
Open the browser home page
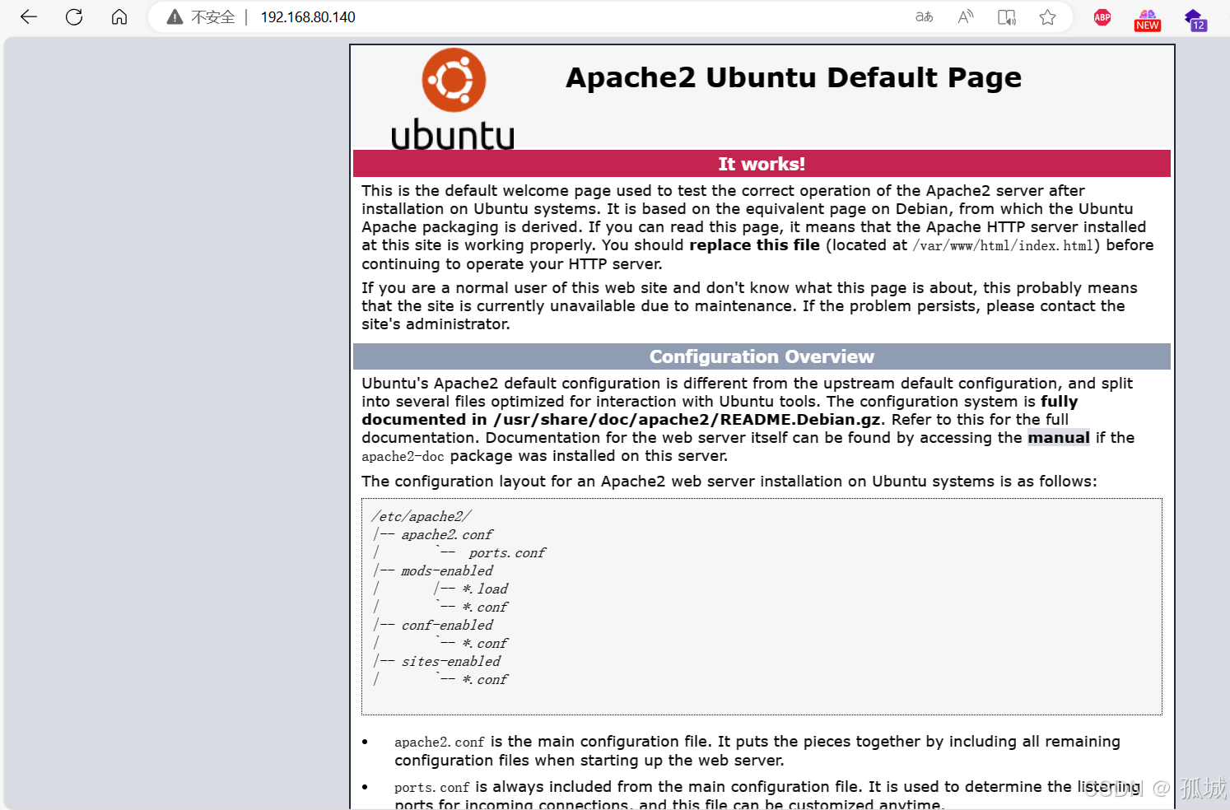click(x=119, y=17)
